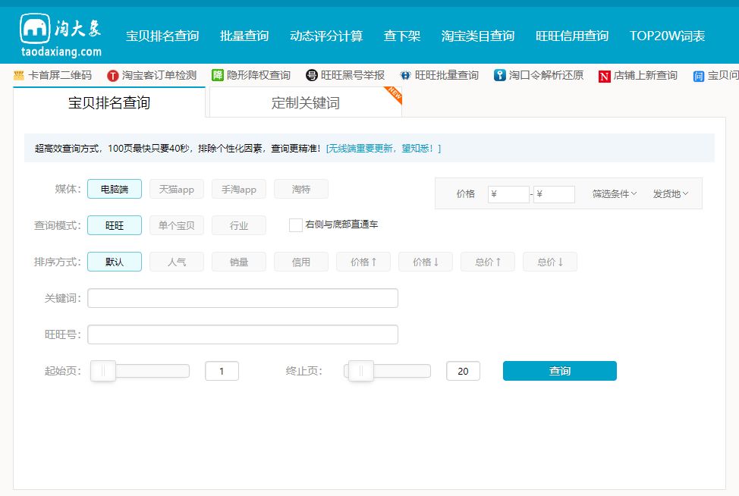Enable 右侧与底部直通车 checkbox
The height and width of the screenshot is (496, 739).
[295, 225]
